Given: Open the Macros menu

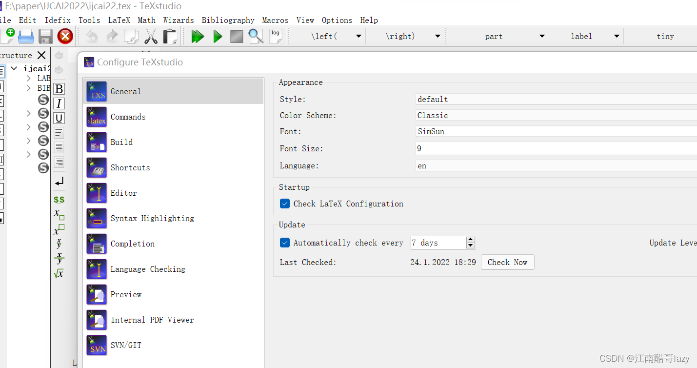Looking at the screenshot, I should [275, 20].
